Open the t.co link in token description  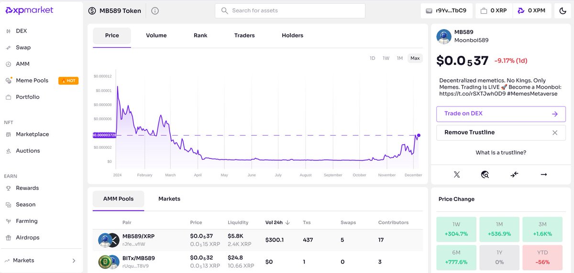point(472,94)
